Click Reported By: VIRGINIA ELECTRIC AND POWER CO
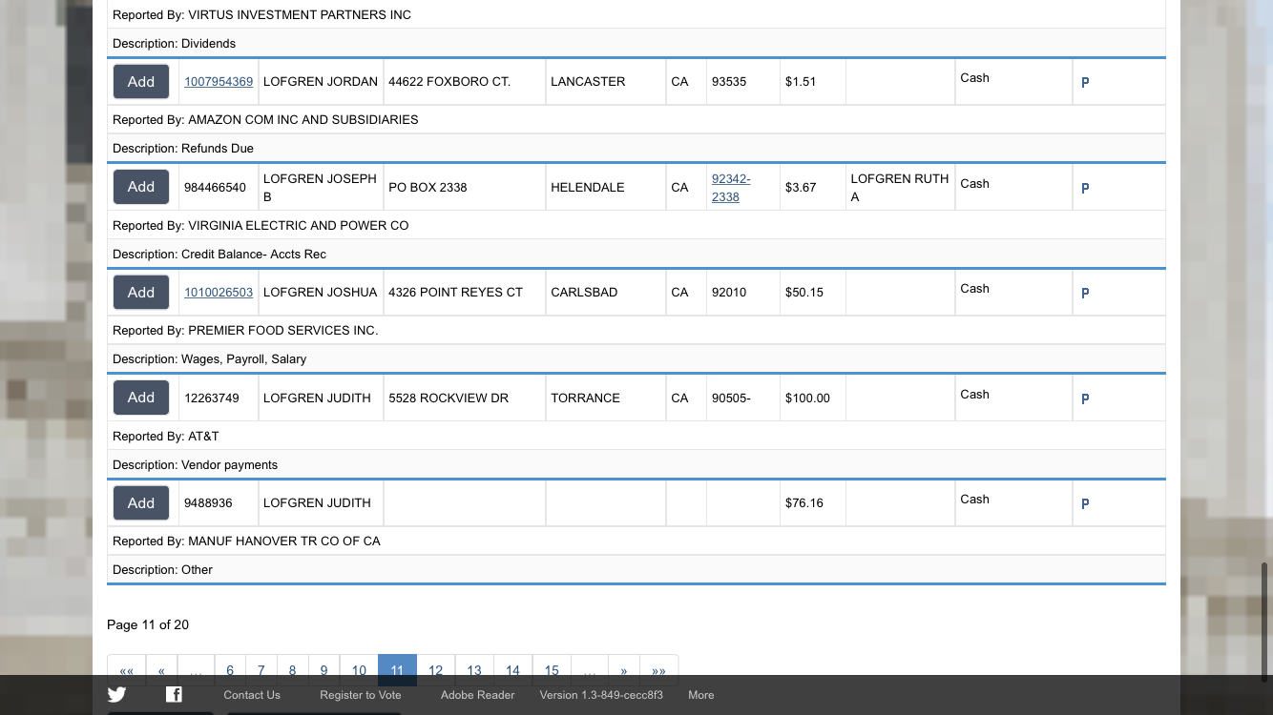The image size is (1273, 715). click(261, 226)
